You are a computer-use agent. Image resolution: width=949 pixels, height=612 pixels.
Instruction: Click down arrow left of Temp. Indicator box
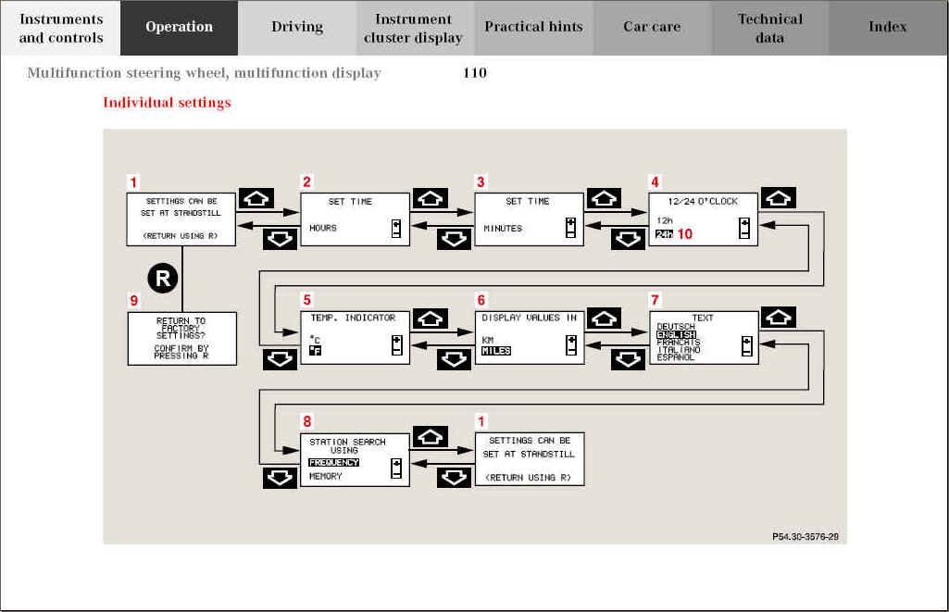(x=280, y=360)
